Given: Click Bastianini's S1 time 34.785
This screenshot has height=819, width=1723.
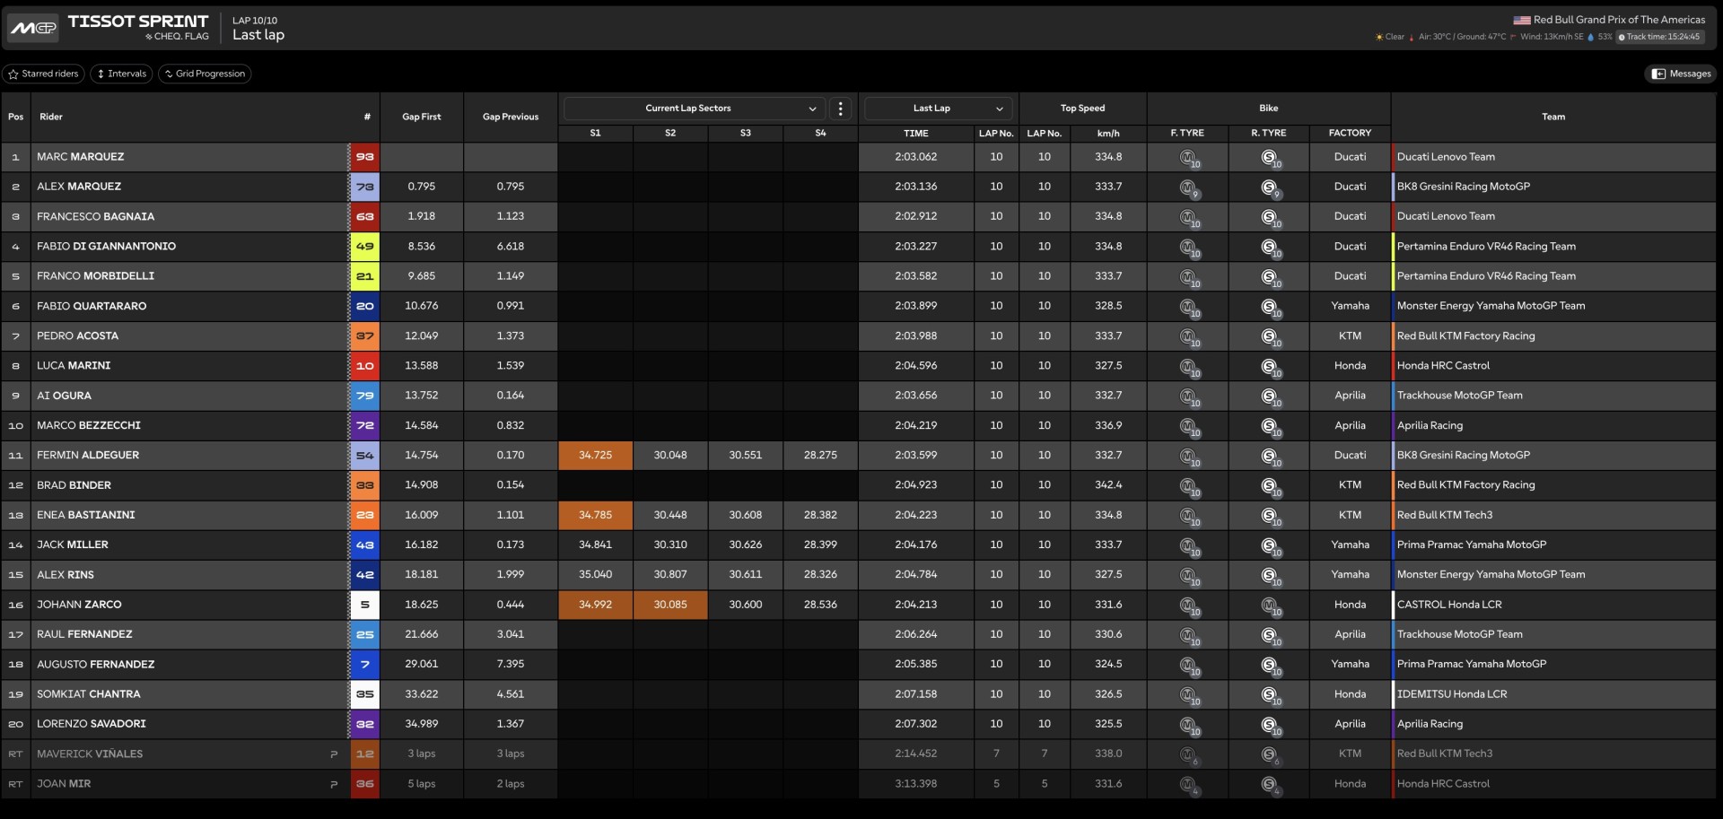Looking at the screenshot, I should click(x=595, y=515).
